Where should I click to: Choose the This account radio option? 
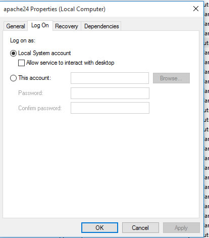tap(13, 78)
